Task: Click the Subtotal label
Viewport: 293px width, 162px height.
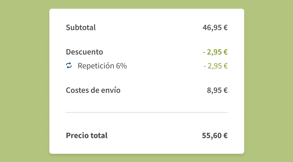Action: click(x=81, y=28)
